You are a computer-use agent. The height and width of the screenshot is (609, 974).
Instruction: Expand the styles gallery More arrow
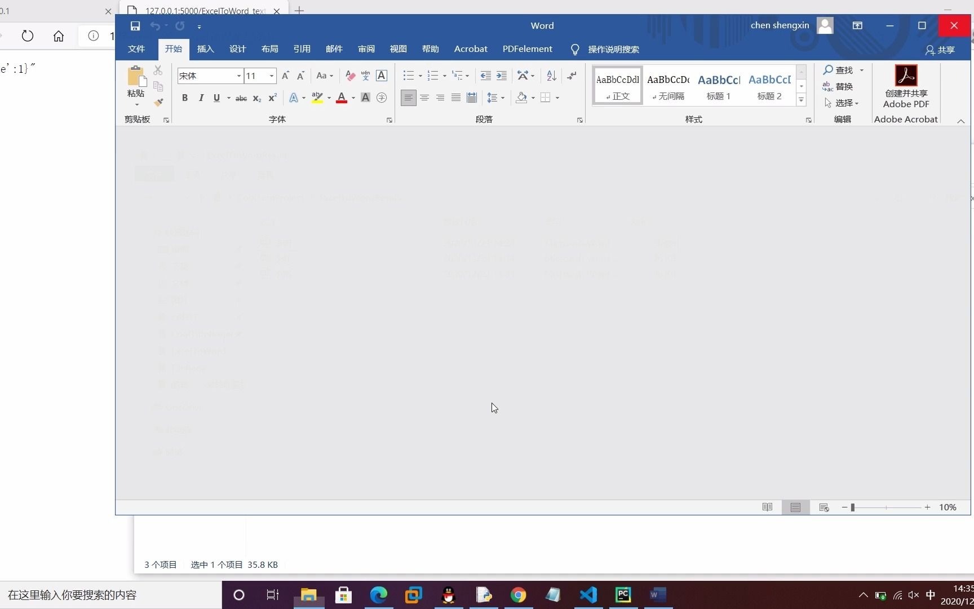point(801,100)
